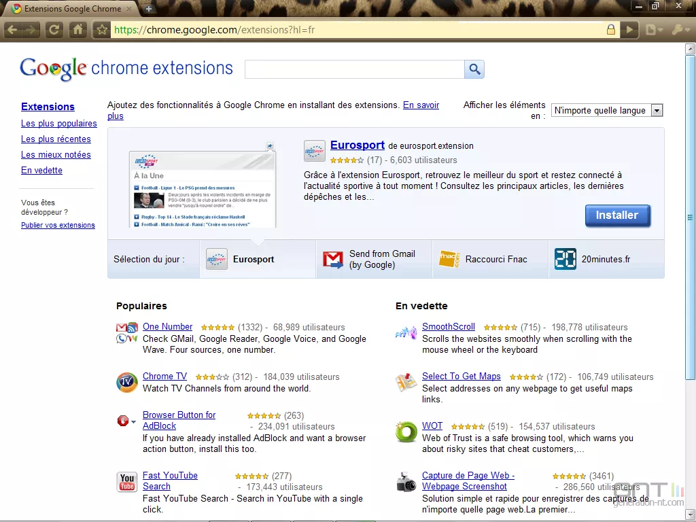
Task: Open the Extensions sidebar link
Action: click(x=48, y=107)
